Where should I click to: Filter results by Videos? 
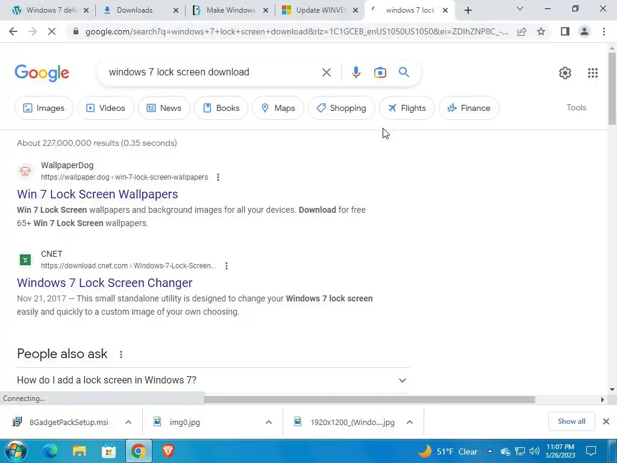pyautogui.click(x=105, y=108)
